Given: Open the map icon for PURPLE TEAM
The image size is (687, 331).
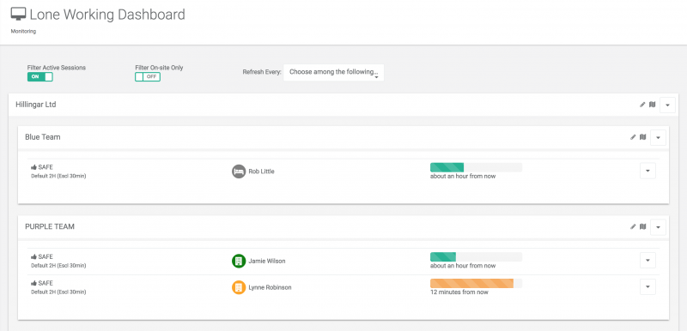Looking at the screenshot, I should click(x=642, y=226).
